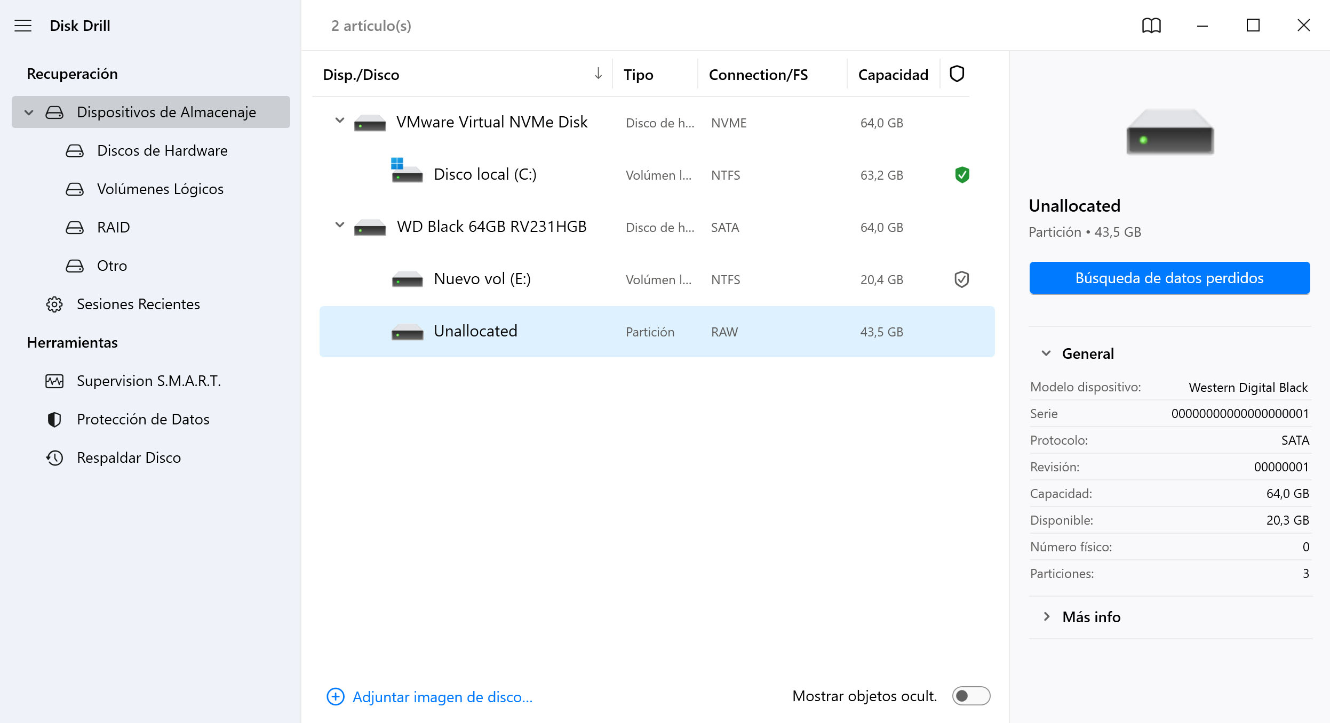Click the RAW filesystem cell
This screenshot has width=1330, height=723.
724,332
